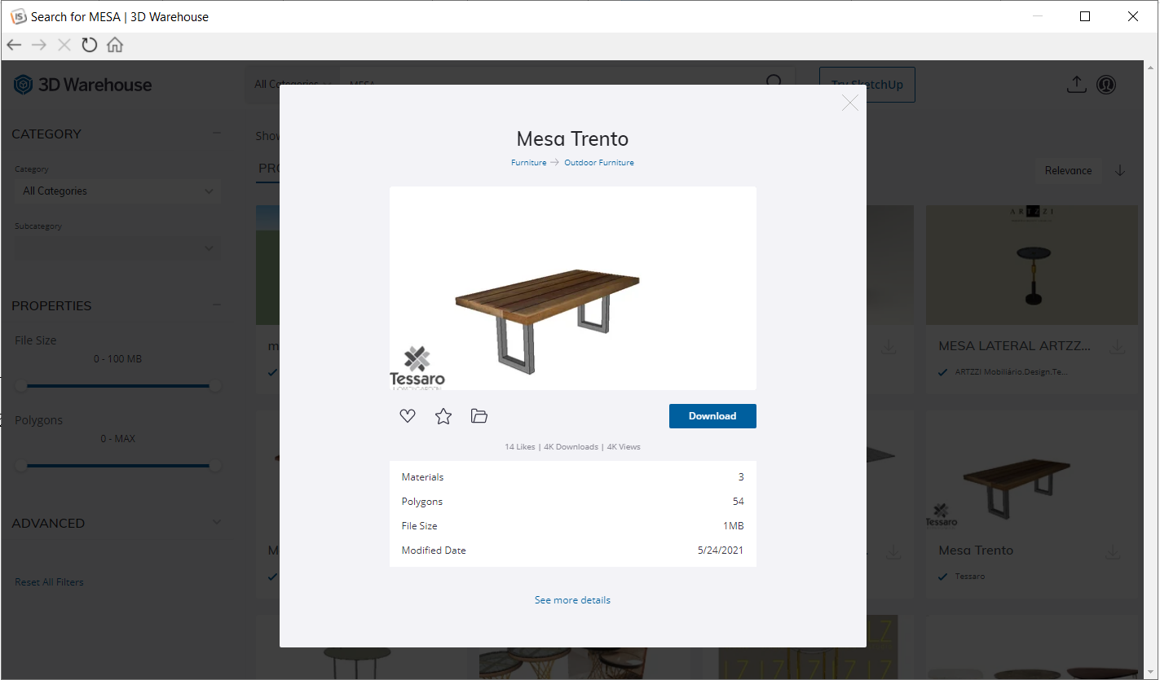Click Tessaro author name on card

[970, 577]
